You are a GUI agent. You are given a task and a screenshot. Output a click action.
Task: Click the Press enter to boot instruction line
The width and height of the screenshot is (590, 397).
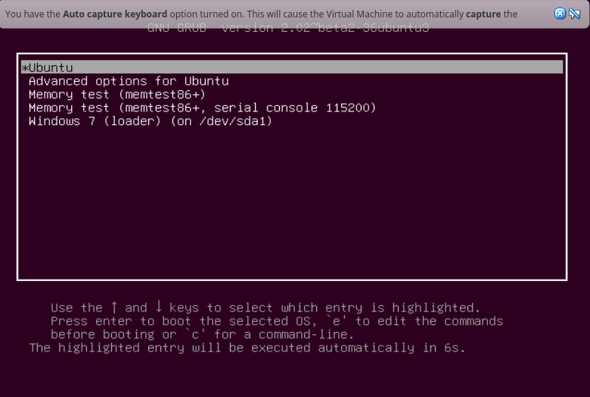tap(277, 320)
